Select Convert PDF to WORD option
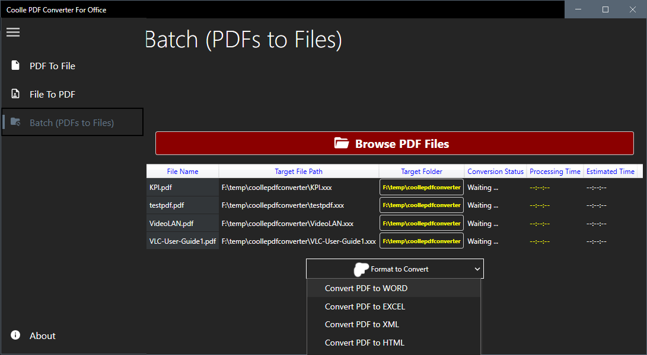This screenshot has height=355, width=647. [x=366, y=289]
